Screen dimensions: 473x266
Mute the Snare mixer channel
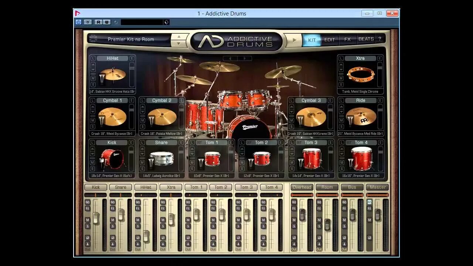113,220
